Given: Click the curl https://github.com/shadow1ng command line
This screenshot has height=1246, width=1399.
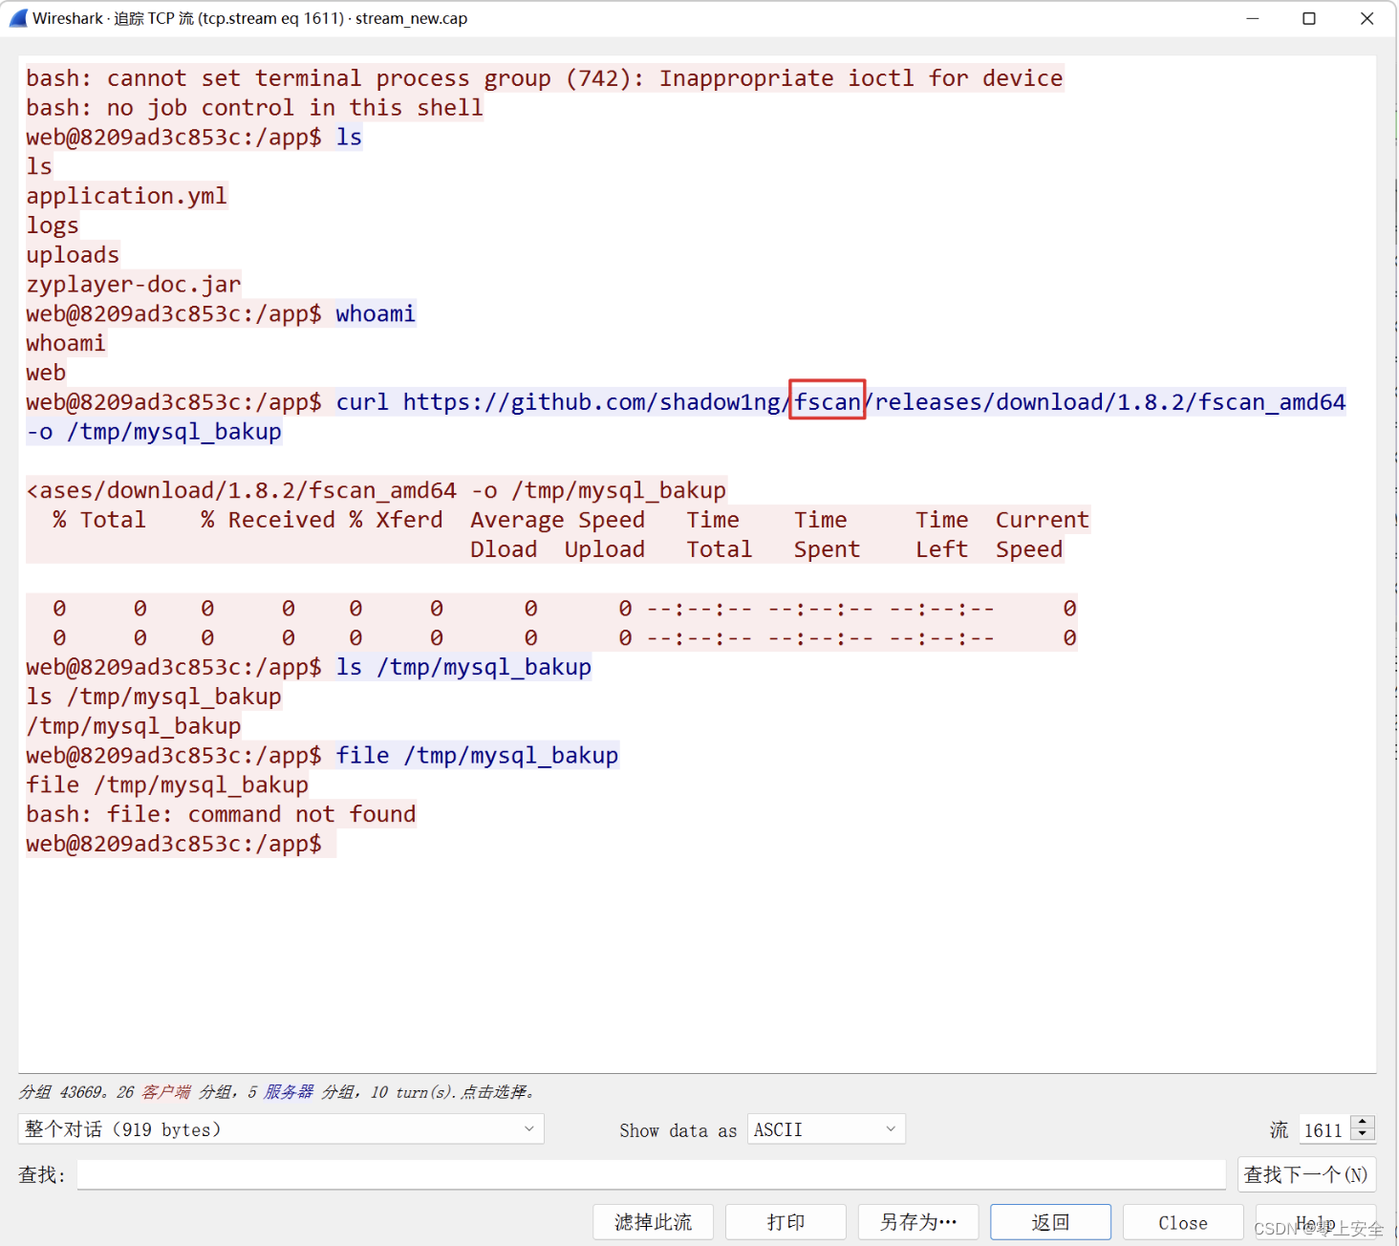Looking at the screenshot, I should click(x=841, y=402).
